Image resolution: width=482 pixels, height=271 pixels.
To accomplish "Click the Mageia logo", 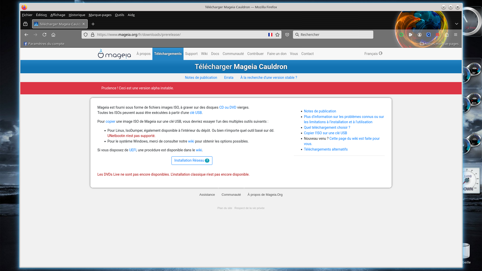I will [x=114, y=54].
